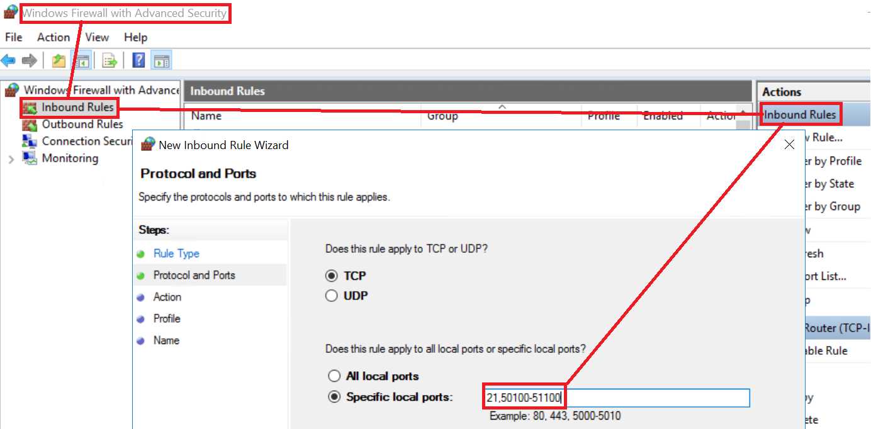Click the Name step in wizard Steps list
Viewport: 871px width, 429px height.
pyautogui.click(x=166, y=340)
